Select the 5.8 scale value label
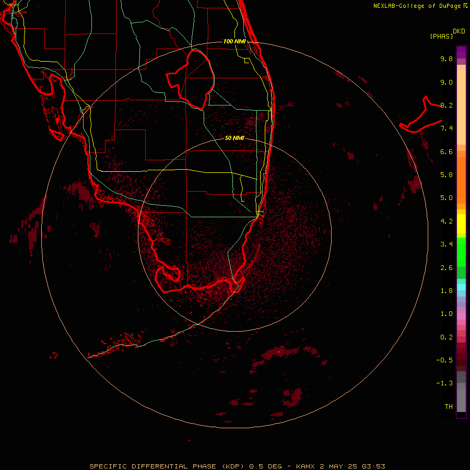Viewport: 470px width, 470px height. pos(446,175)
